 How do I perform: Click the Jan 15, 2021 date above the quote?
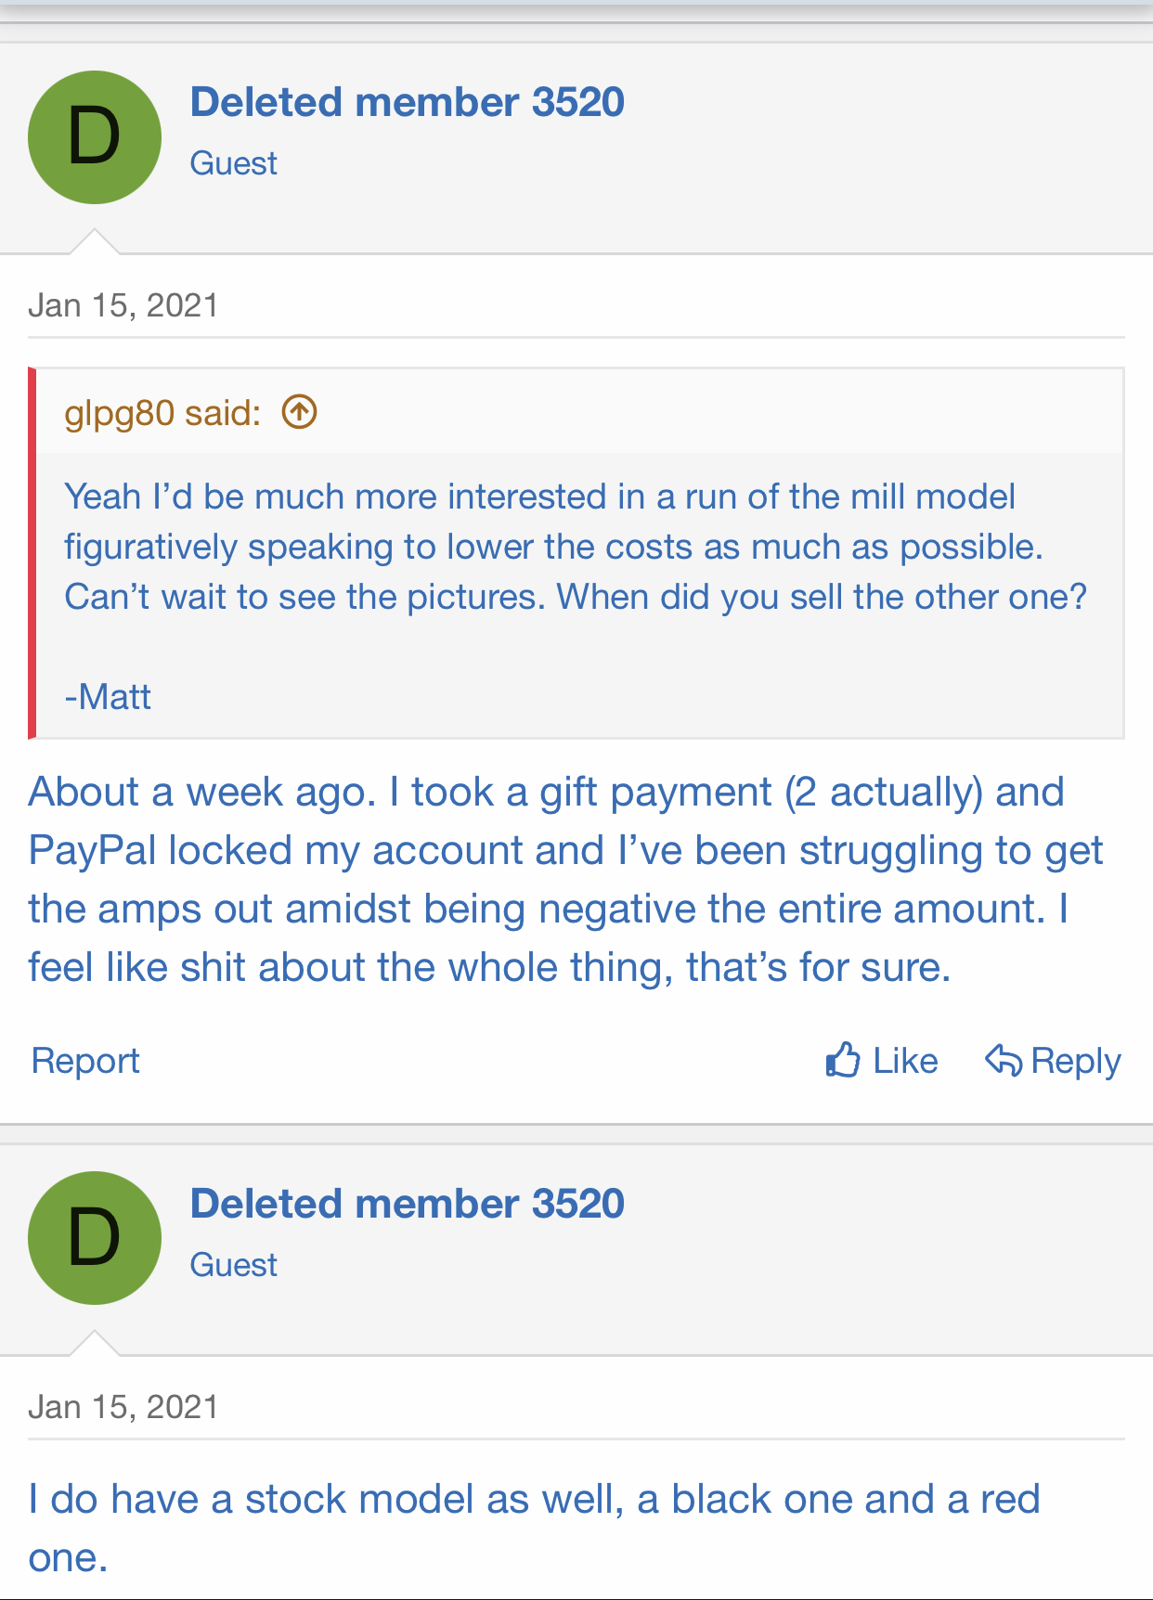pyautogui.click(x=123, y=305)
